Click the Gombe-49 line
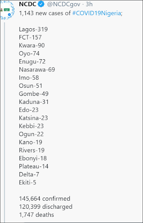This screenshot has width=143, height=223. coord(34,94)
